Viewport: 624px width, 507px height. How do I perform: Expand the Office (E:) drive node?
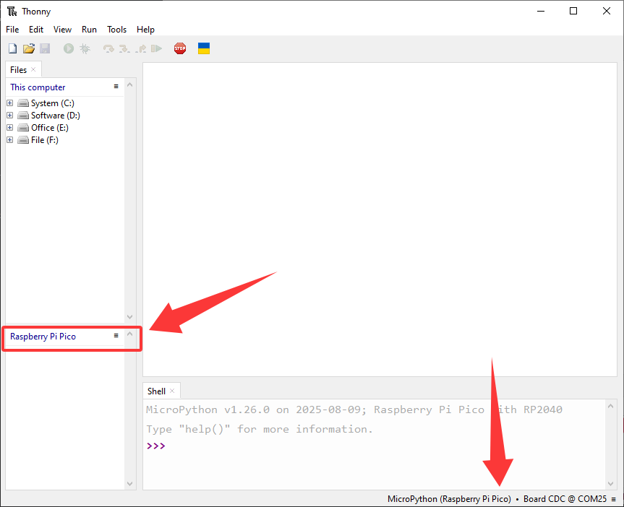tap(10, 128)
